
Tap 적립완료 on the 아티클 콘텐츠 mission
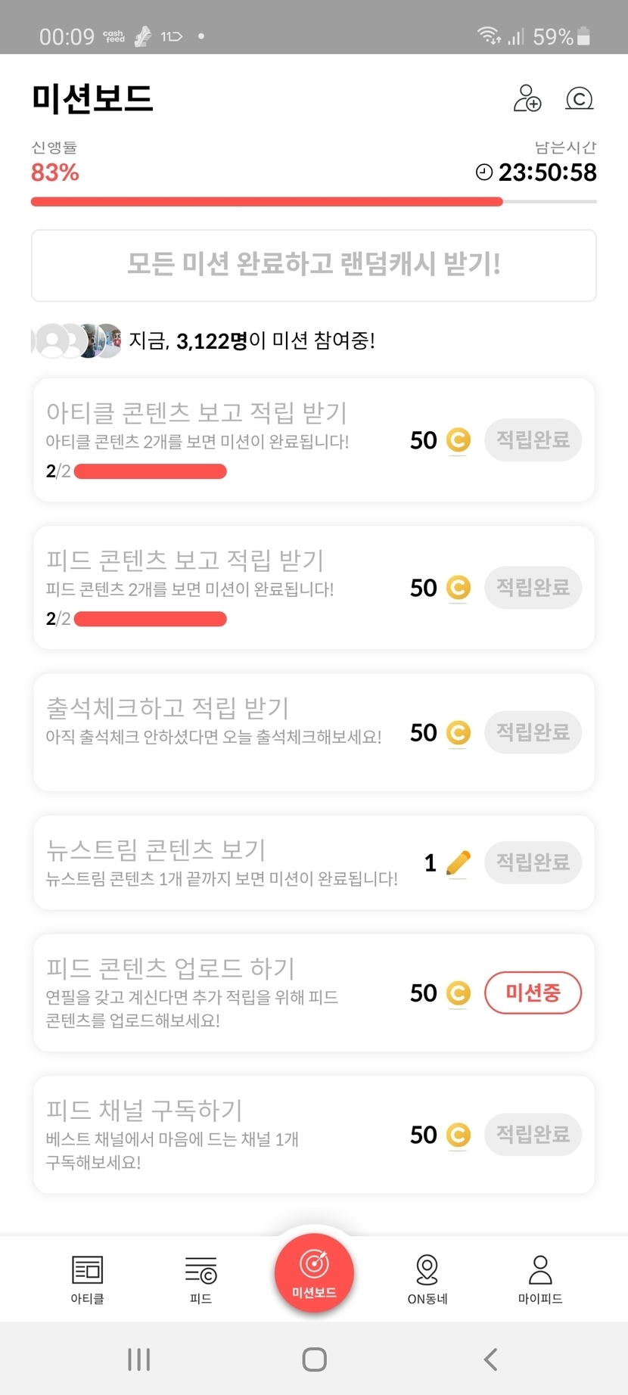point(533,440)
